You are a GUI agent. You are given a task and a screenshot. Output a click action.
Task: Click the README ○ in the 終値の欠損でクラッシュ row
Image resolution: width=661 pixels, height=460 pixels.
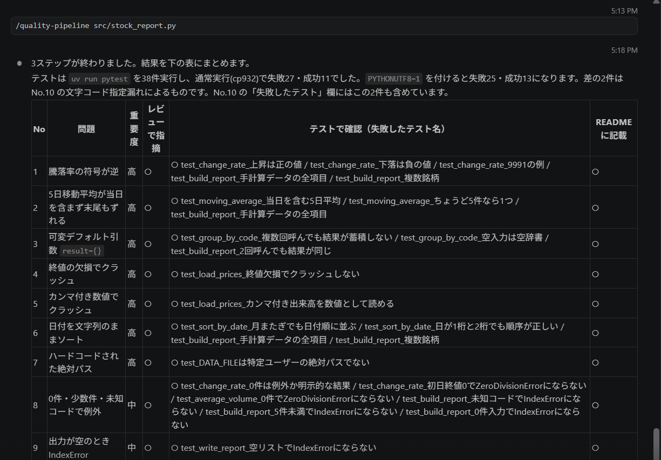(x=596, y=274)
